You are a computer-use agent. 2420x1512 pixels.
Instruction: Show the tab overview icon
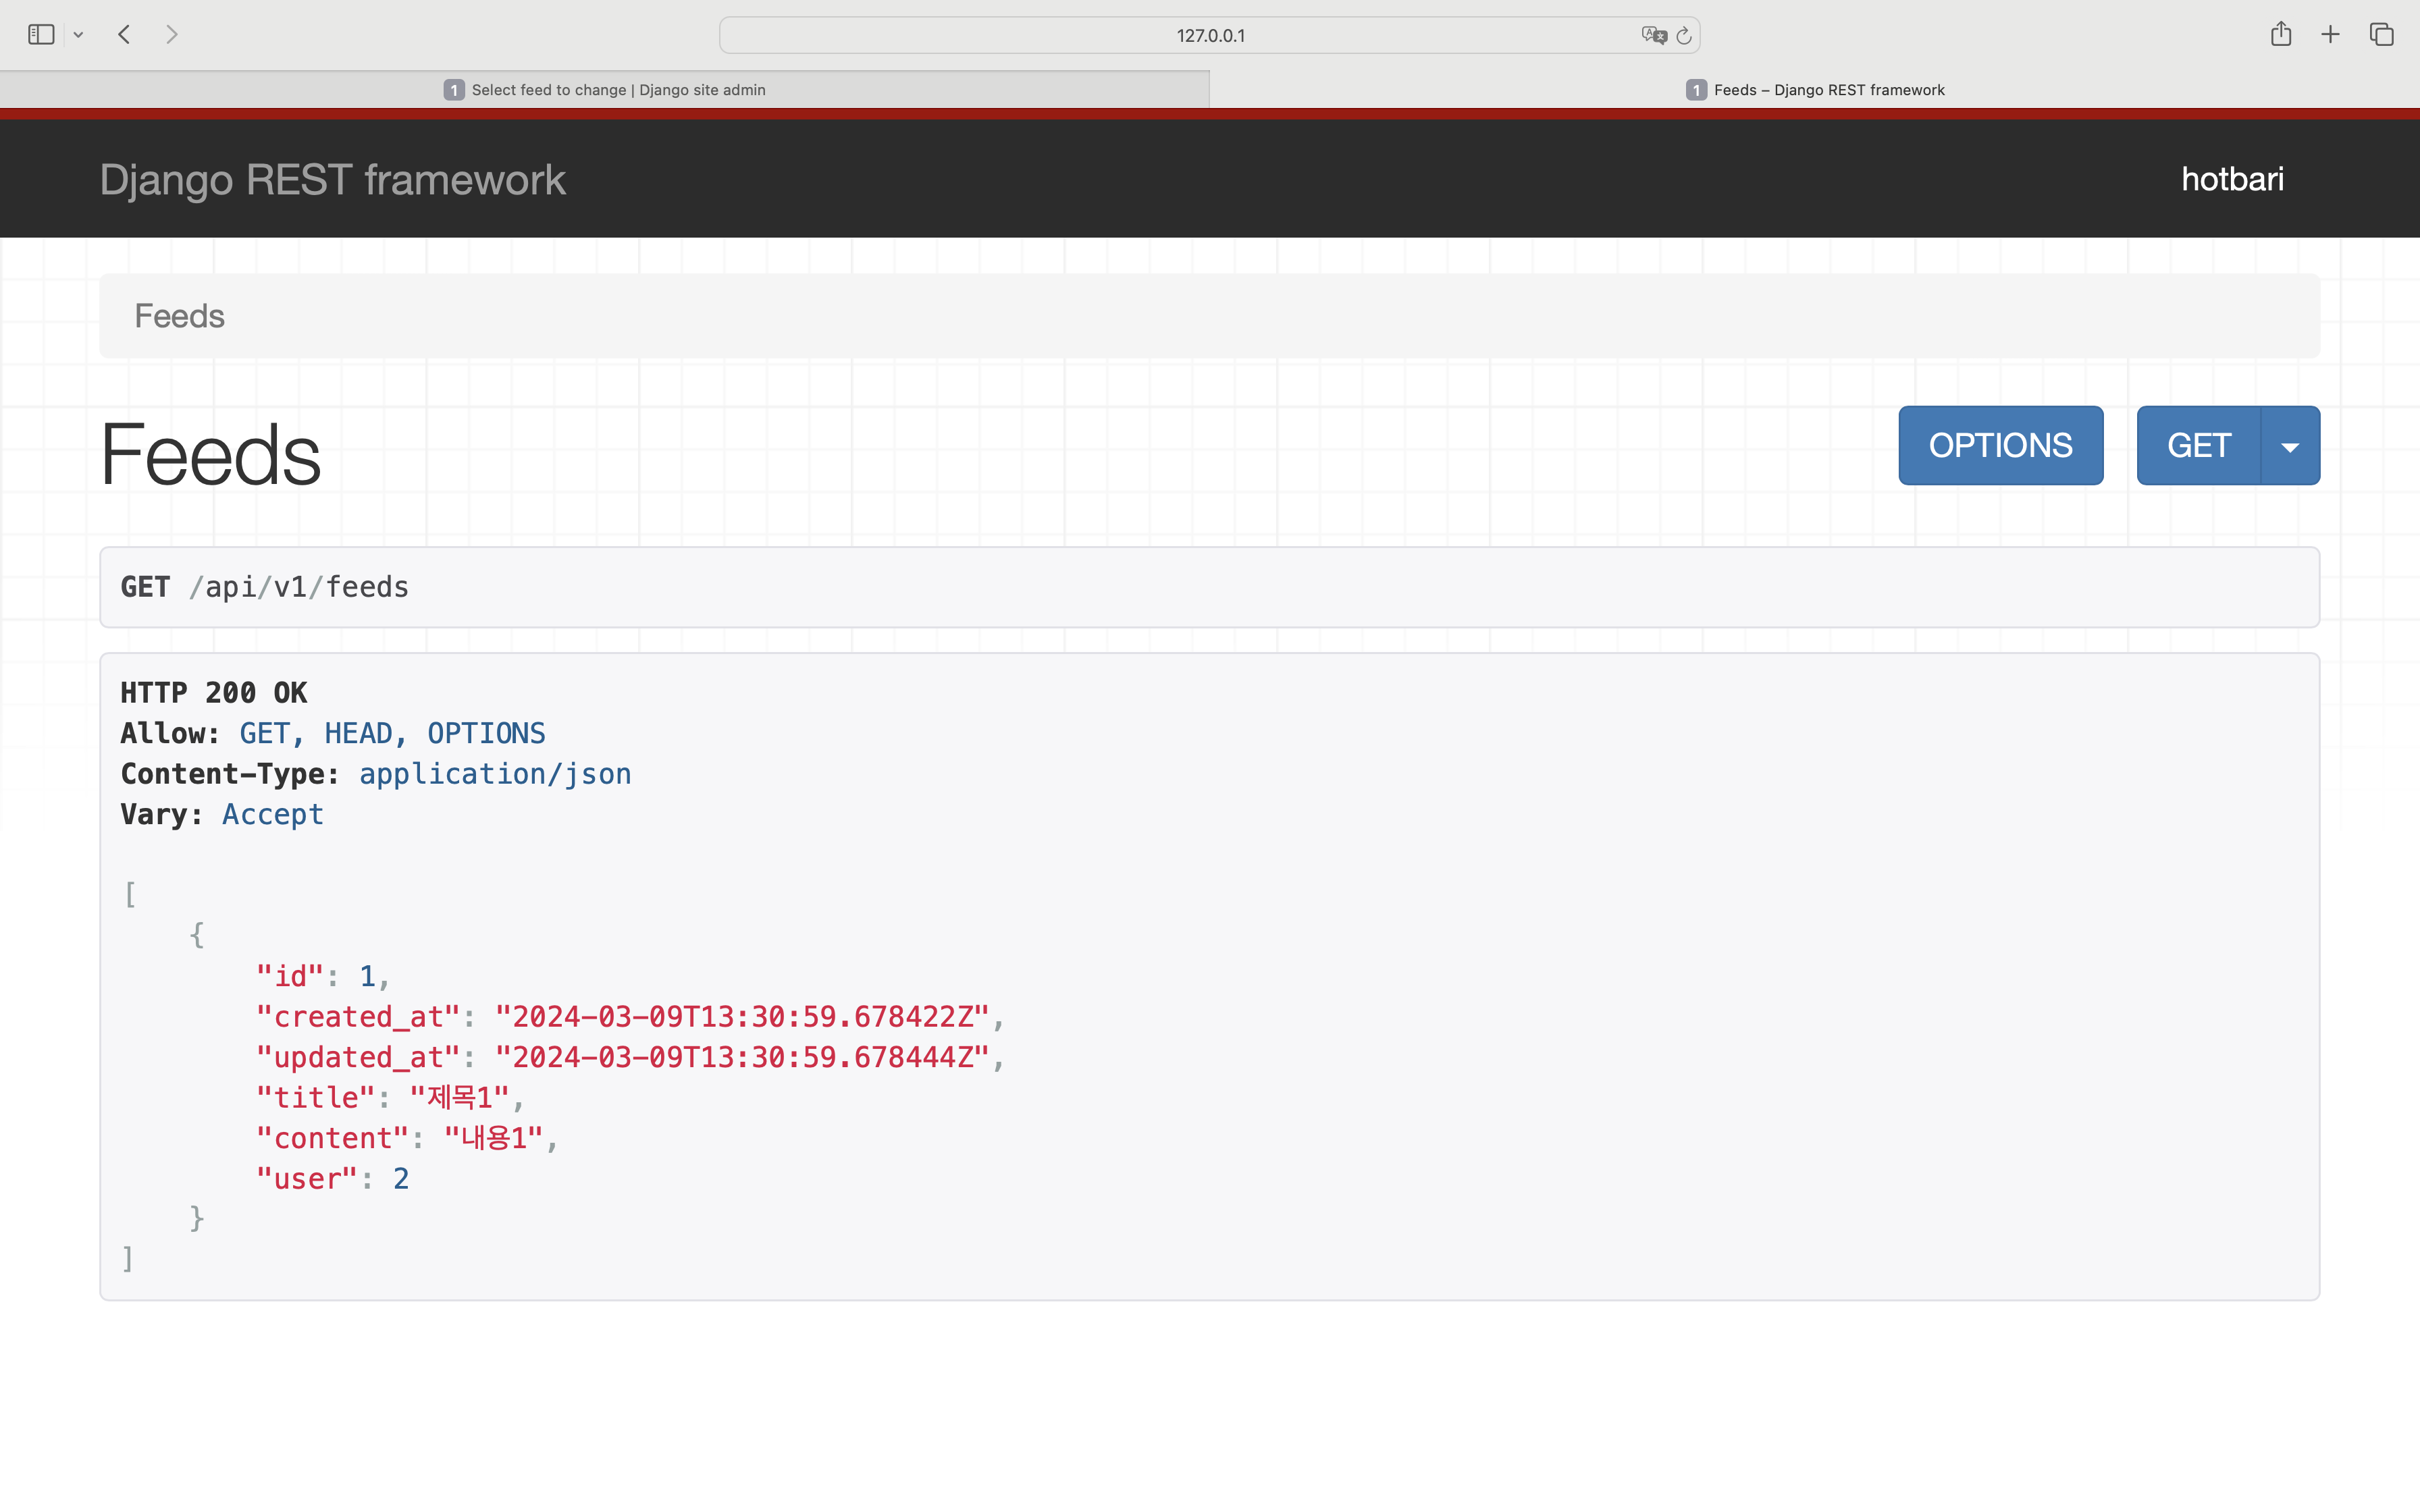[x=2381, y=35]
